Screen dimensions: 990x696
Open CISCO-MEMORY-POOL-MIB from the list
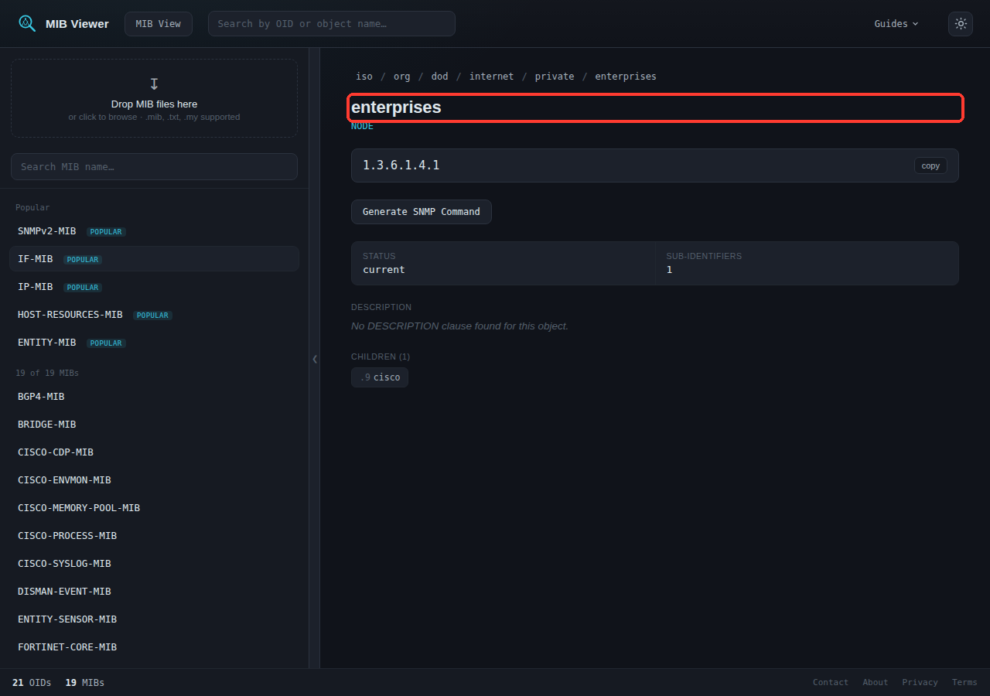pos(154,508)
